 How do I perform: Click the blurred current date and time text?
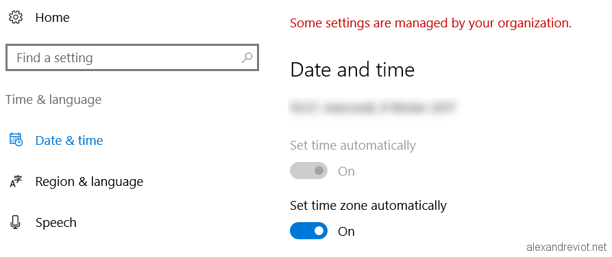(x=373, y=107)
